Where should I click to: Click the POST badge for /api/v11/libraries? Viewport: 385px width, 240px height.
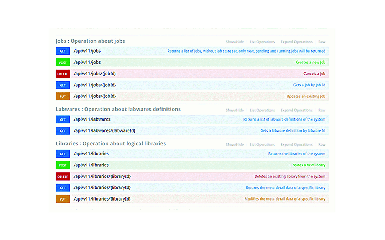pos(63,165)
